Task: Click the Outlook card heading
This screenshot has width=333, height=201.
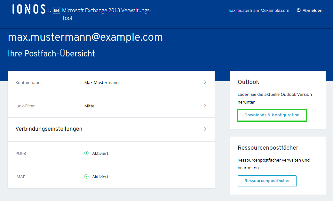Action: (x=249, y=82)
